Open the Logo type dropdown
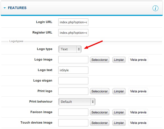 click(x=70, y=49)
